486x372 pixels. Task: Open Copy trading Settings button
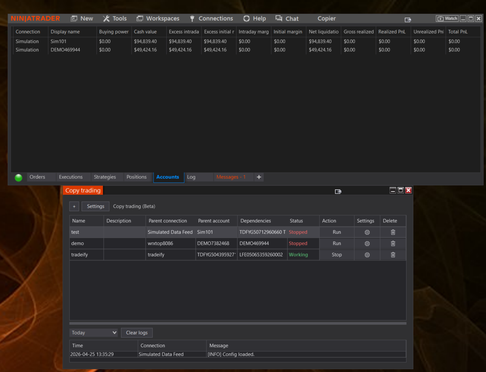pyautogui.click(x=96, y=206)
